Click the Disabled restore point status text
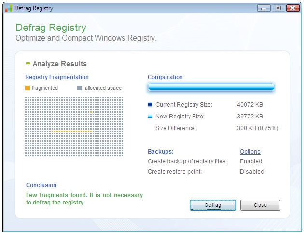Image resolution: width=304 pixels, height=233 pixels. [x=252, y=172]
